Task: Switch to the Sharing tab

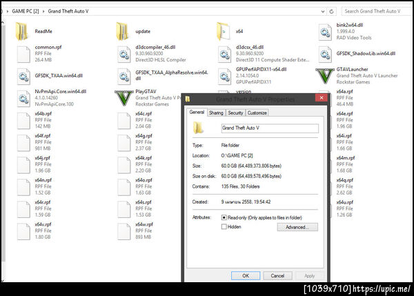Action: [x=216, y=112]
